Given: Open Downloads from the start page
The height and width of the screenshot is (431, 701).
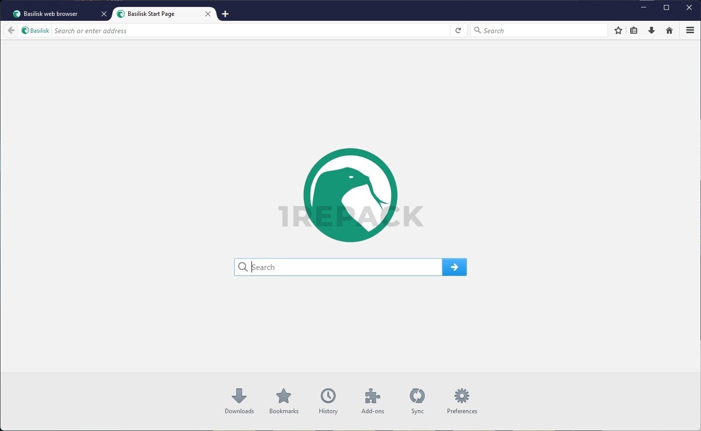Looking at the screenshot, I should pyautogui.click(x=239, y=401).
